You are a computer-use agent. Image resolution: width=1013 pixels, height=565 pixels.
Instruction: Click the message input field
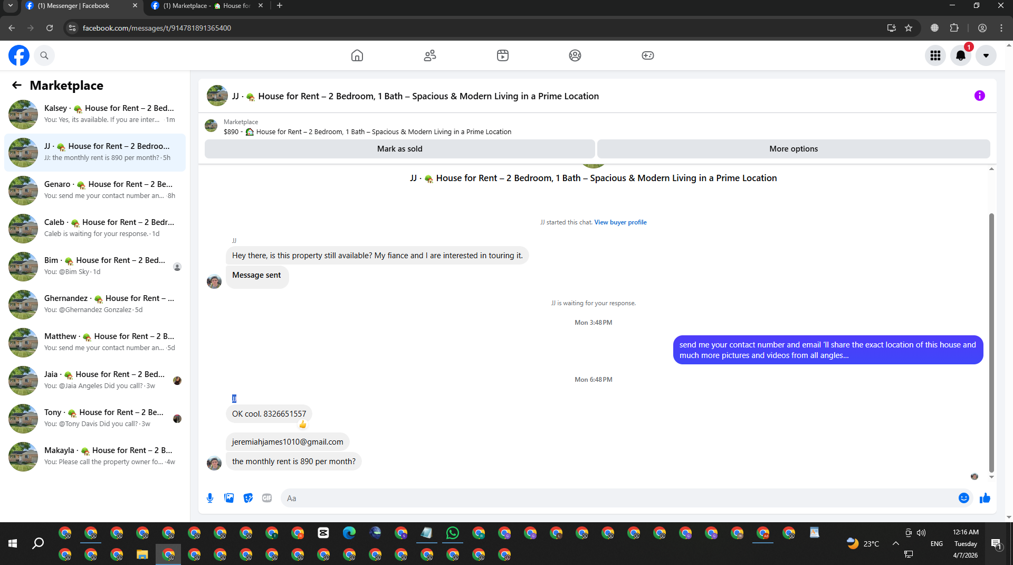tap(617, 498)
